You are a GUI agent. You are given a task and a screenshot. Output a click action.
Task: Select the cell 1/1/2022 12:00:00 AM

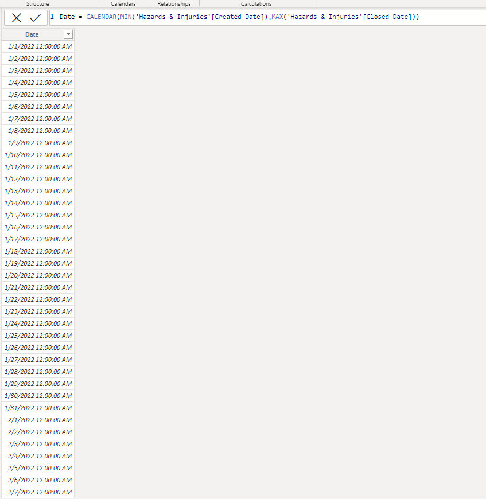coord(38,46)
